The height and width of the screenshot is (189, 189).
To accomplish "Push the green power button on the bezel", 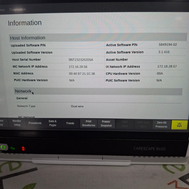I will coord(3,147).
